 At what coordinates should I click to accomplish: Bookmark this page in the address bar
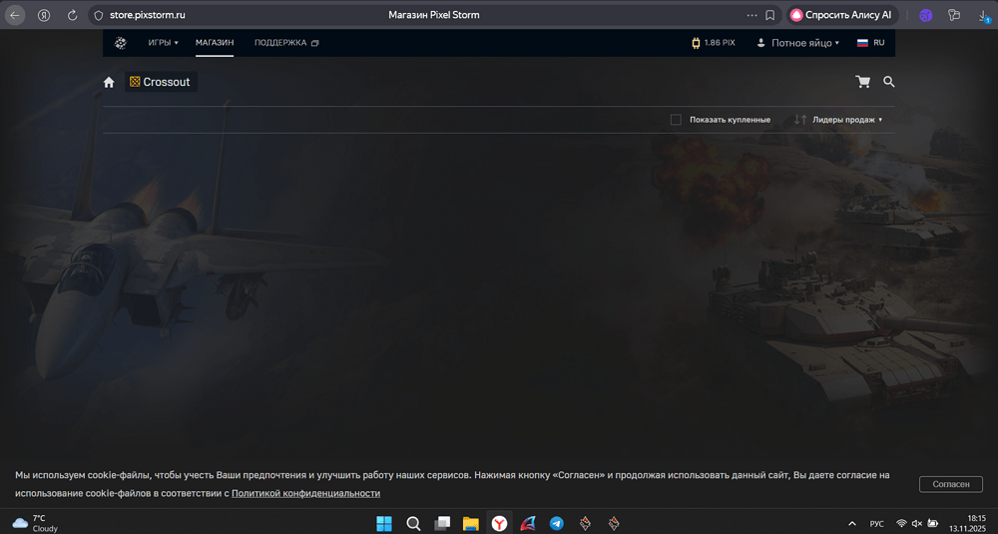pyautogui.click(x=769, y=15)
